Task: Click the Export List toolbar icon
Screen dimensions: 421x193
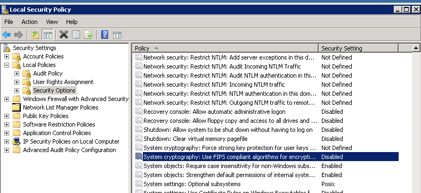Action: click(88, 35)
